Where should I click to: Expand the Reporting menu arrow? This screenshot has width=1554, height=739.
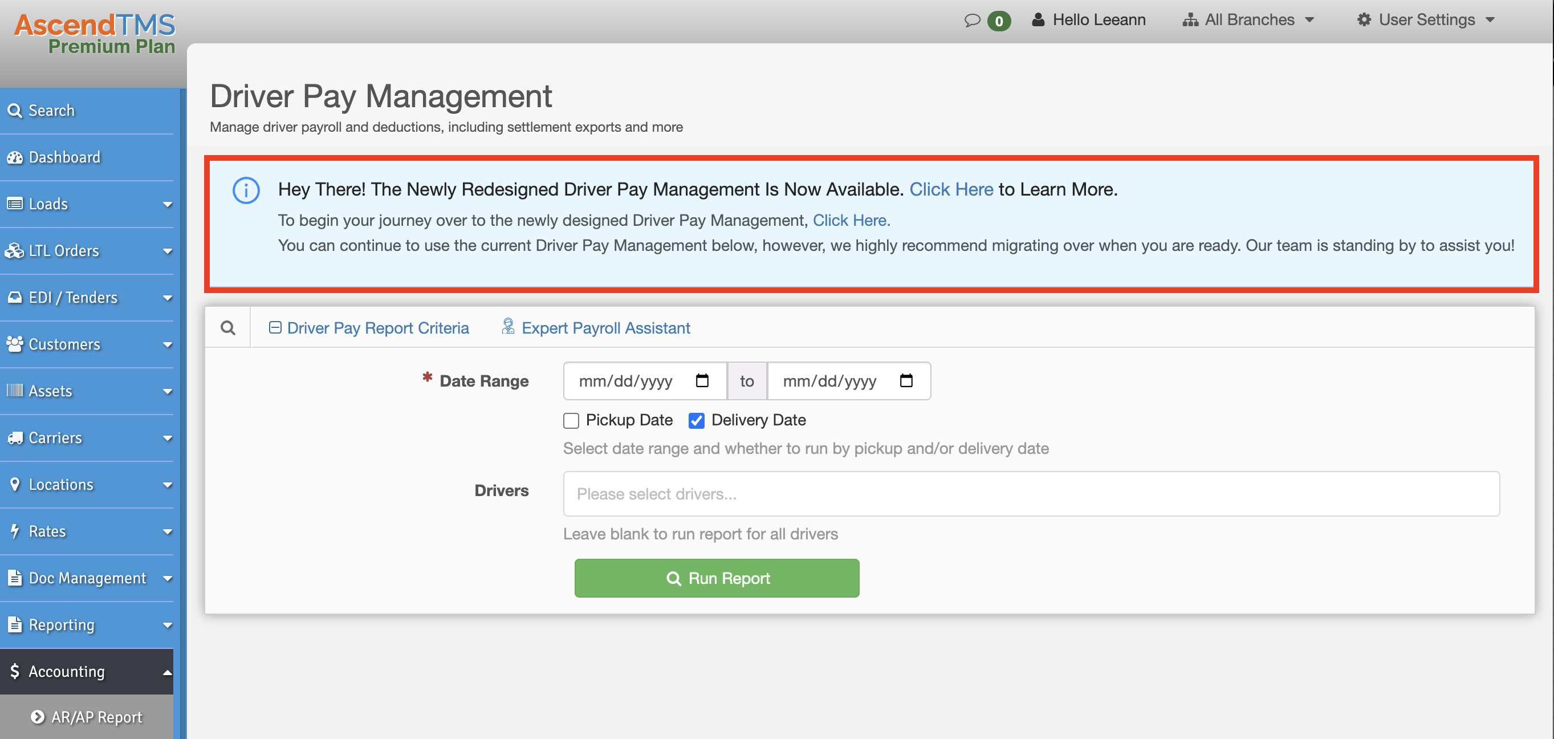pos(167,626)
